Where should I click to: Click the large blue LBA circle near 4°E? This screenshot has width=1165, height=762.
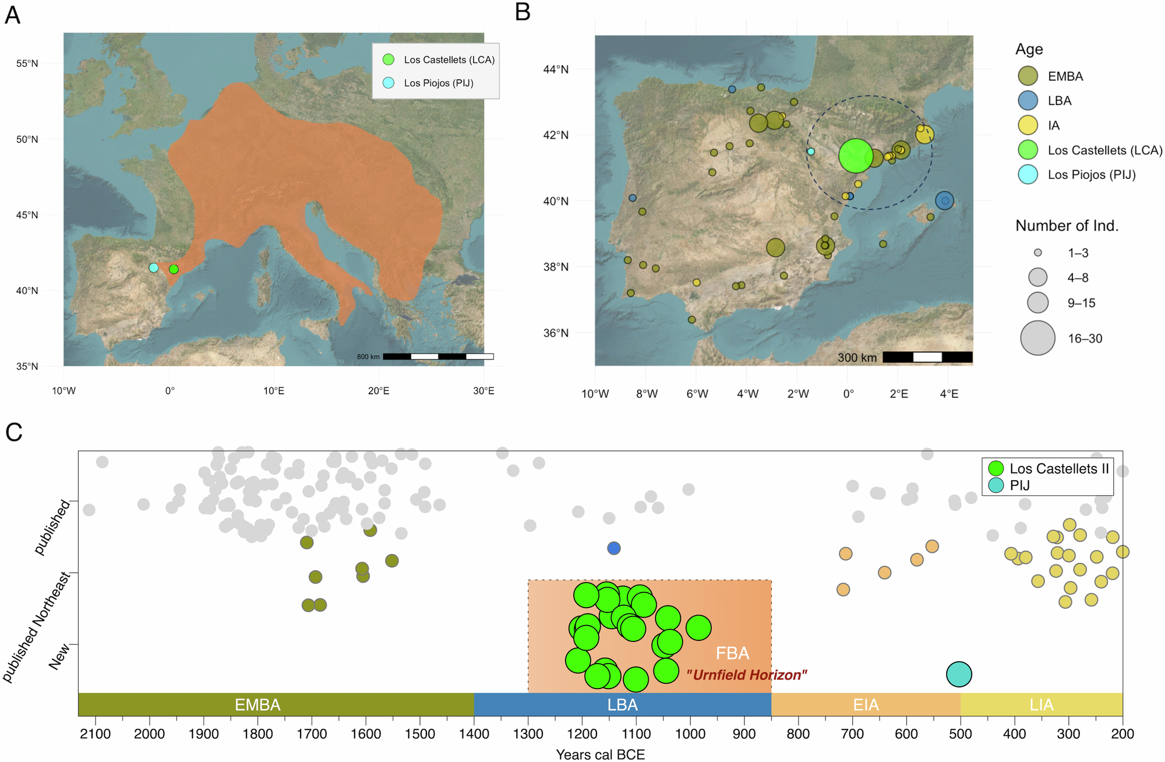click(x=944, y=201)
